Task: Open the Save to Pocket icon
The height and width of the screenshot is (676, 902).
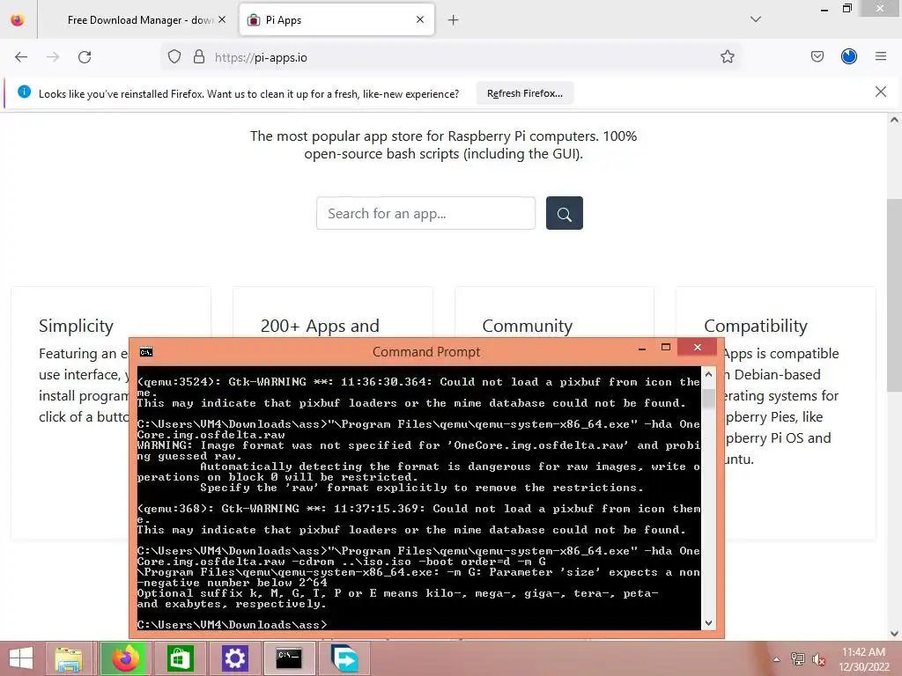Action: click(817, 57)
